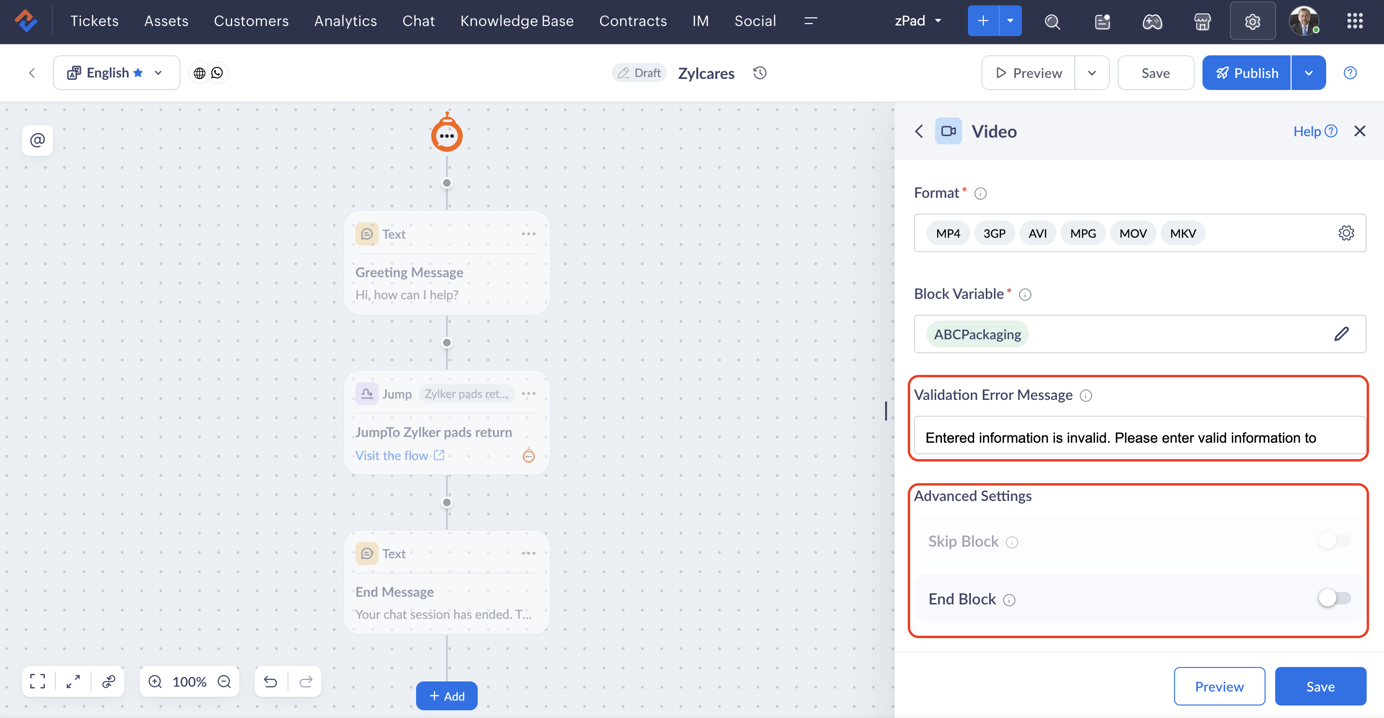Go to the Knowledge Base tab
The width and height of the screenshot is (1384, 718).
(516, 21)
